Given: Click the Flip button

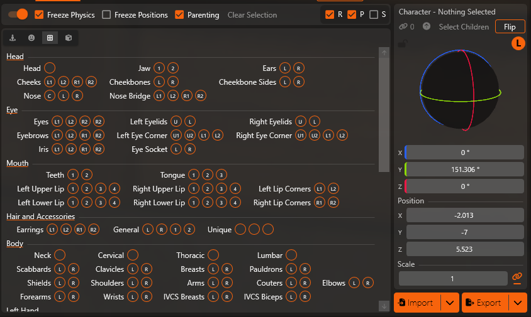Looking at the screenshot, I should 510,27.
